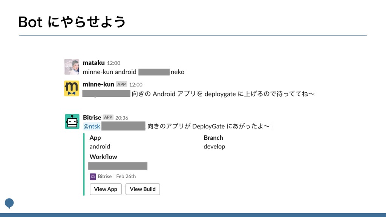386x217 pixels.
Task: Click the APP badge next to Bitrise
Action: (108, 118)
